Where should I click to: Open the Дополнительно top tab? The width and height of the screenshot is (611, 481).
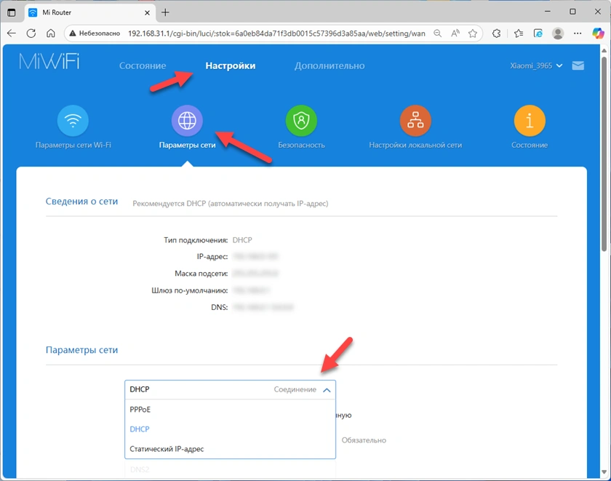tap(329, 66)
